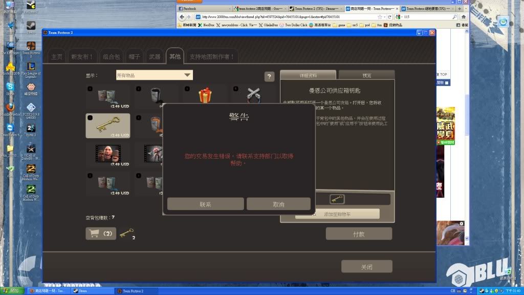
Task: Select the red gift box item
Action: tap(205, 95)
